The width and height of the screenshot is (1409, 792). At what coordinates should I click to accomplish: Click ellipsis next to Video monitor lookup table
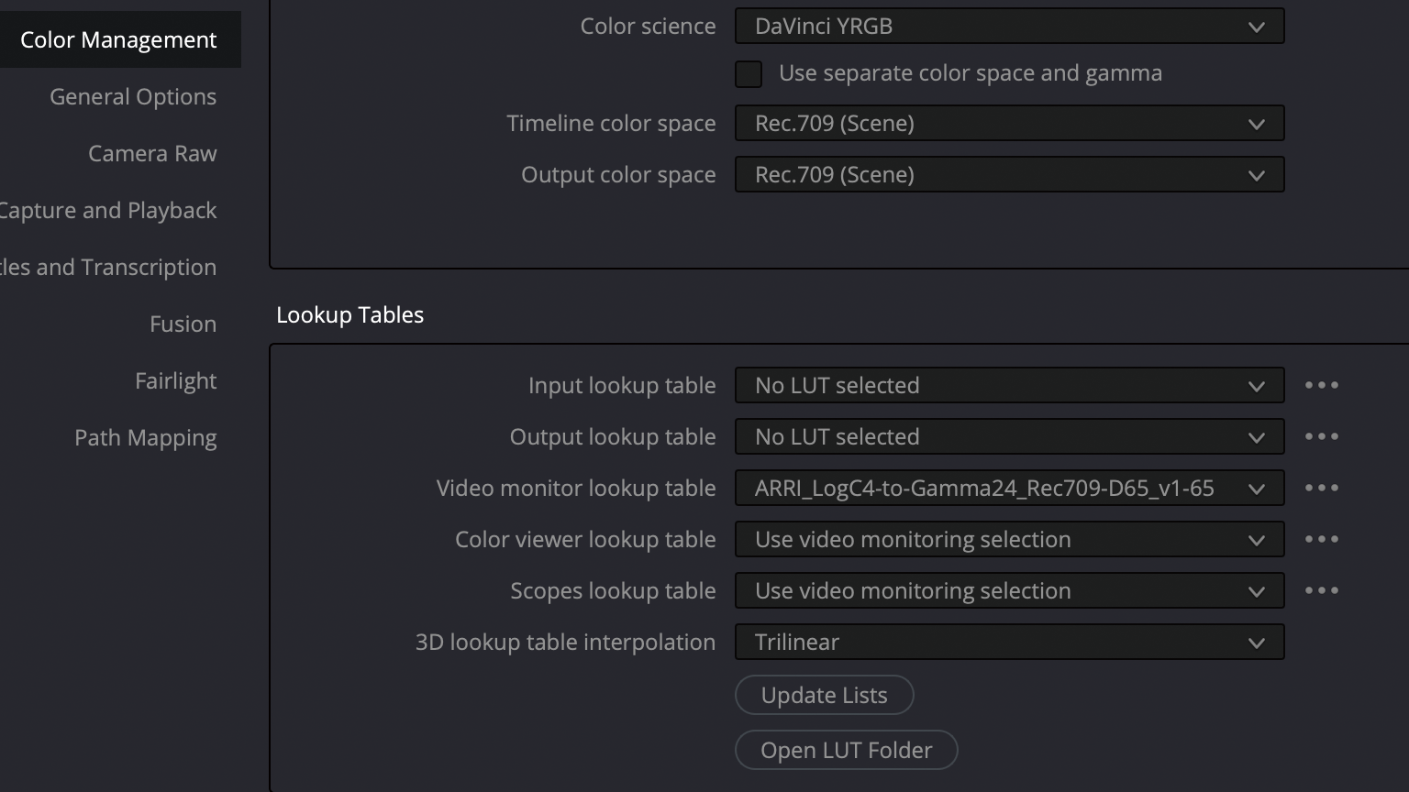(1321, 489)
